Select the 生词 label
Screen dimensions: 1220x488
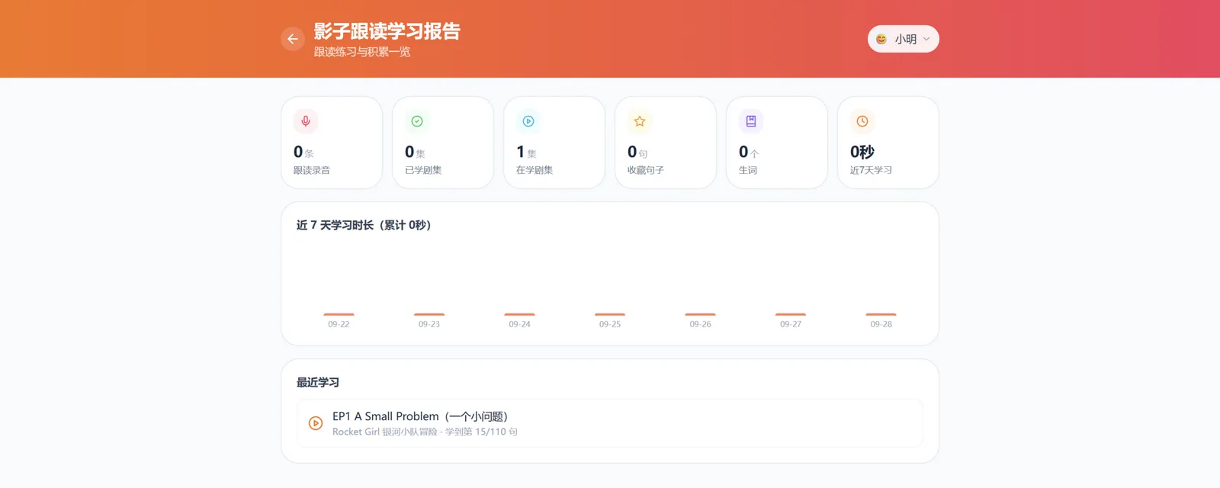pos(748,170)
